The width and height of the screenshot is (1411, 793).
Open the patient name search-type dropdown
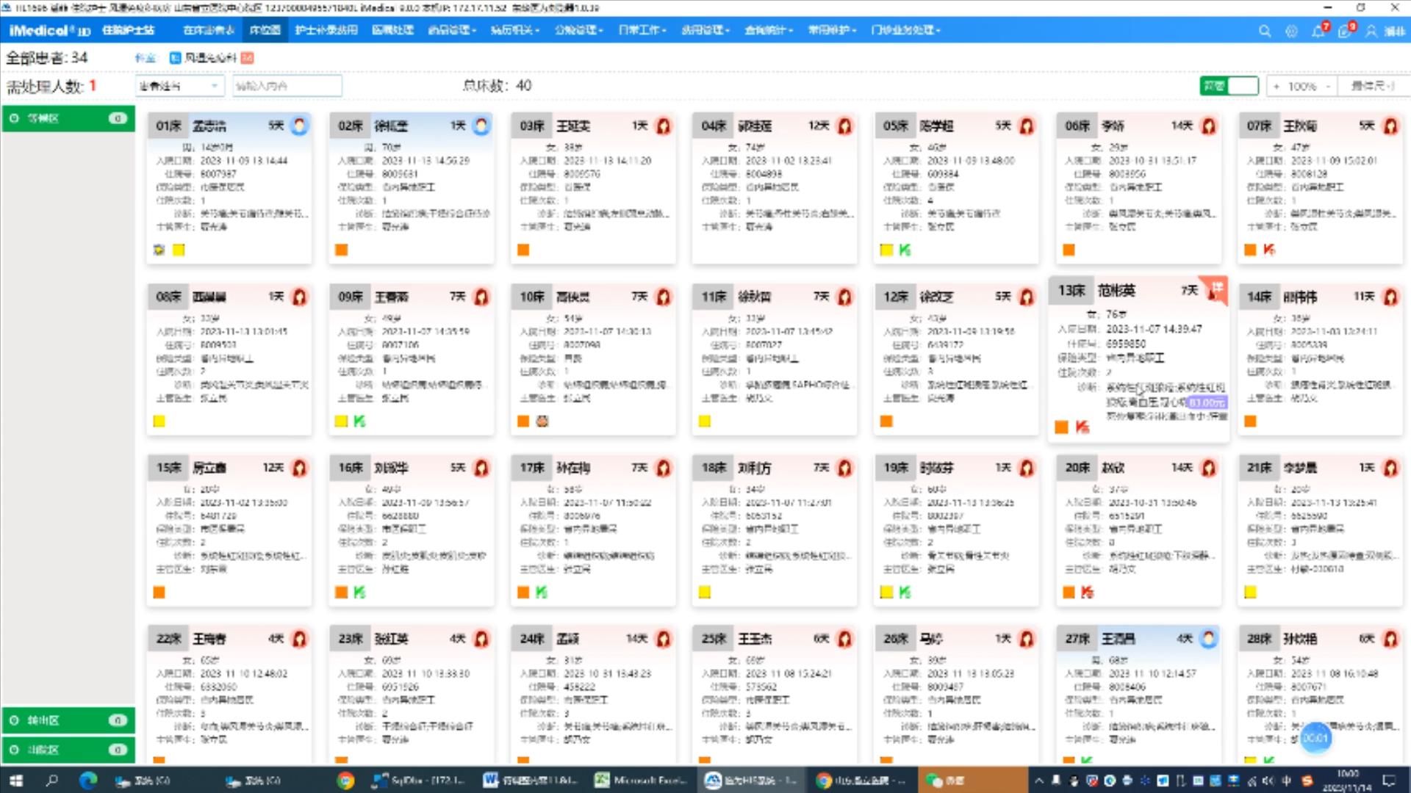tap(179, 86)
